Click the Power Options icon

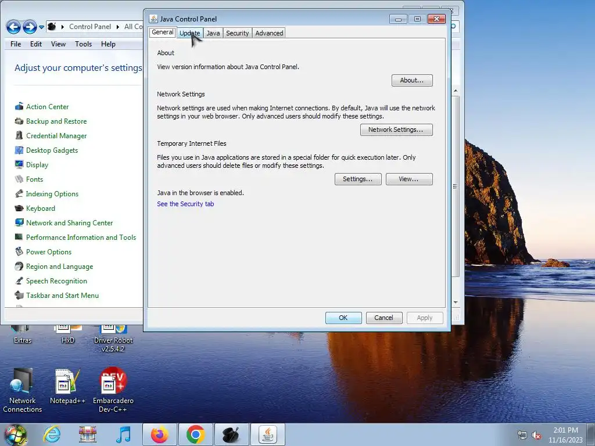19,251
